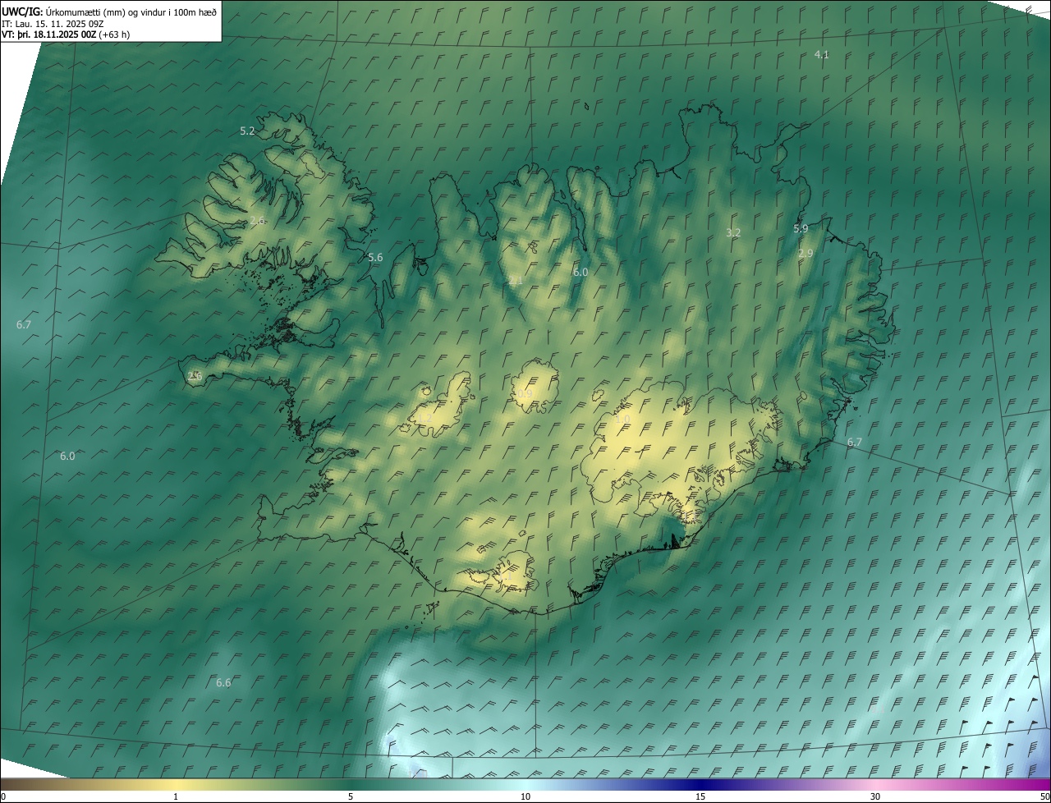Click the 6.7 label off the southeast coast

pyautogui.click(x=855, y=442)
